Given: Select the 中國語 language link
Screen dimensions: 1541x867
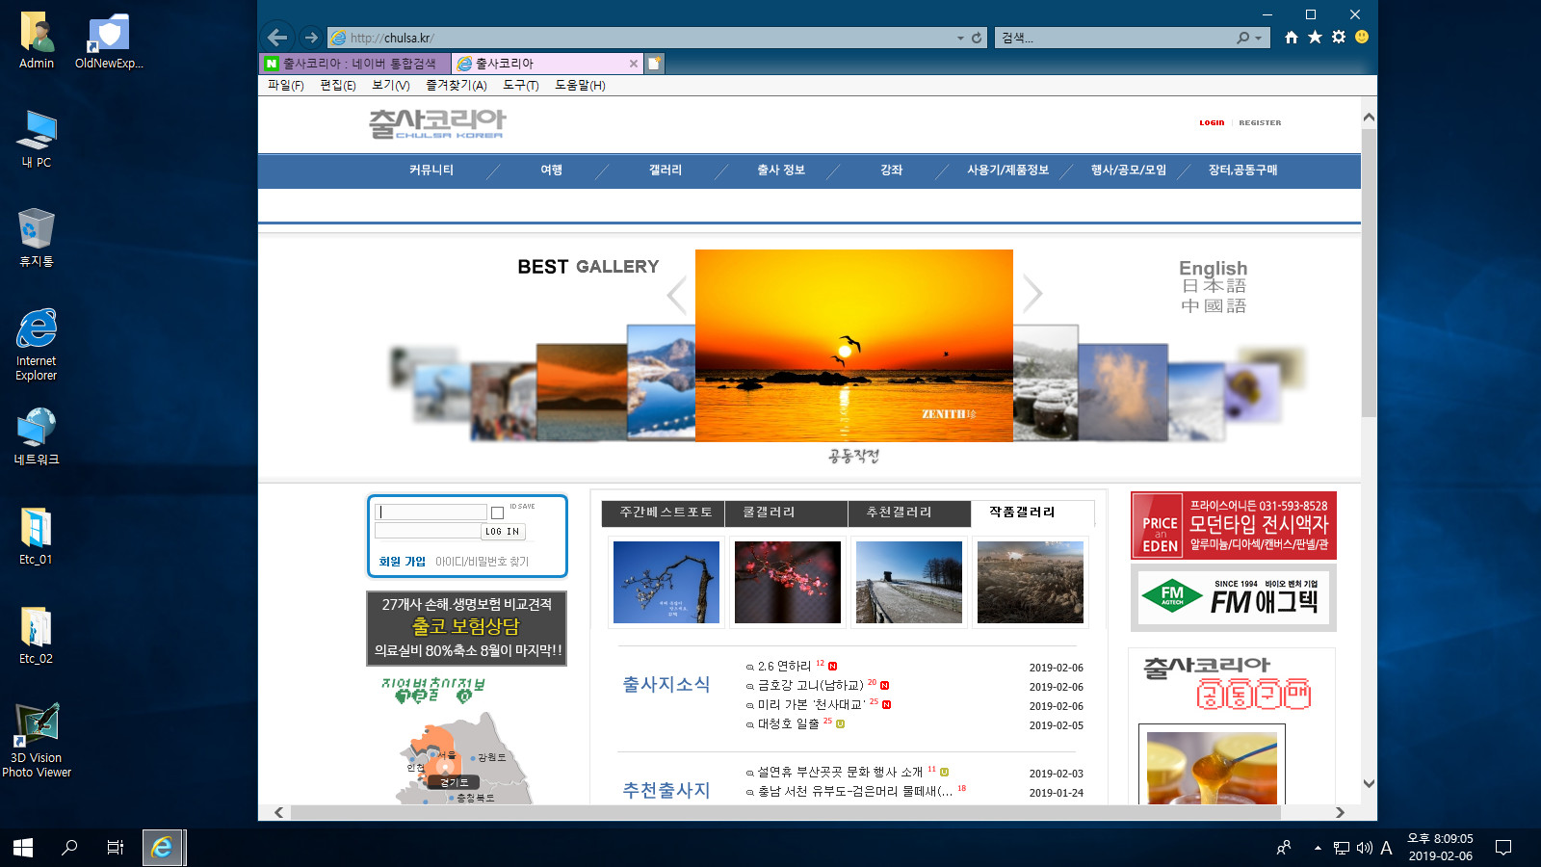Looking at the screenshot, I should (x=1214, y=305).
